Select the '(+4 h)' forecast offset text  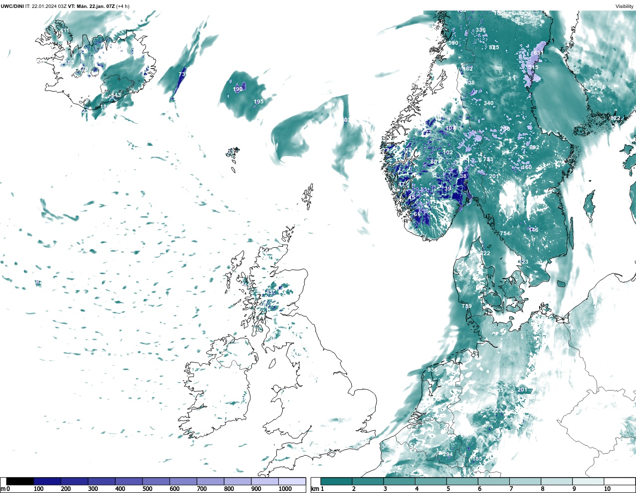coord(123,6)
